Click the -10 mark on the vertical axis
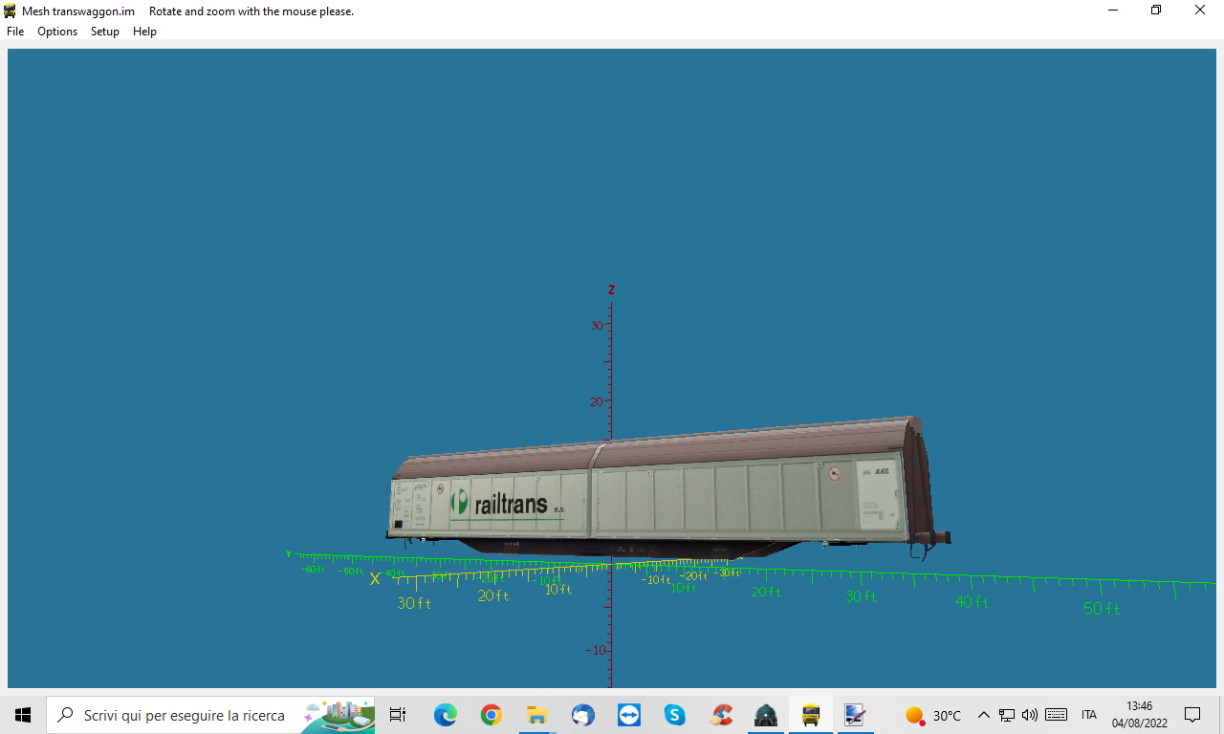The image size is (1224, 734). 595,650
